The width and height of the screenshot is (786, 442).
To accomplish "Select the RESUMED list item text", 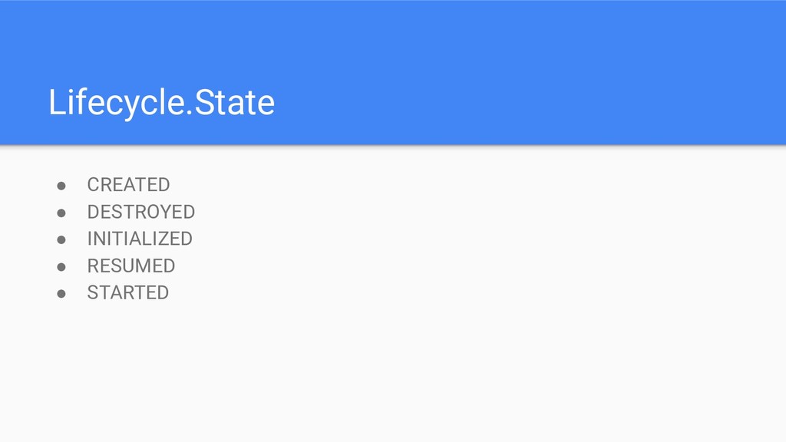I will click(131, 266).
